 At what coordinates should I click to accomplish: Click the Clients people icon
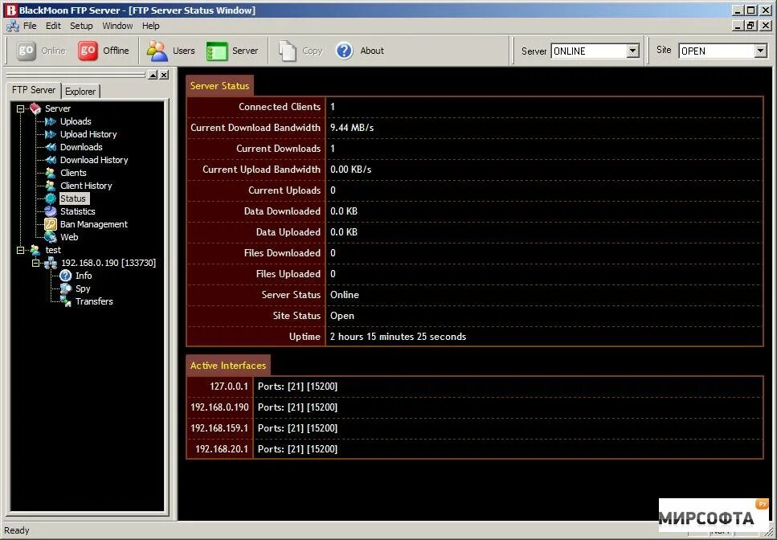[51, 173]
